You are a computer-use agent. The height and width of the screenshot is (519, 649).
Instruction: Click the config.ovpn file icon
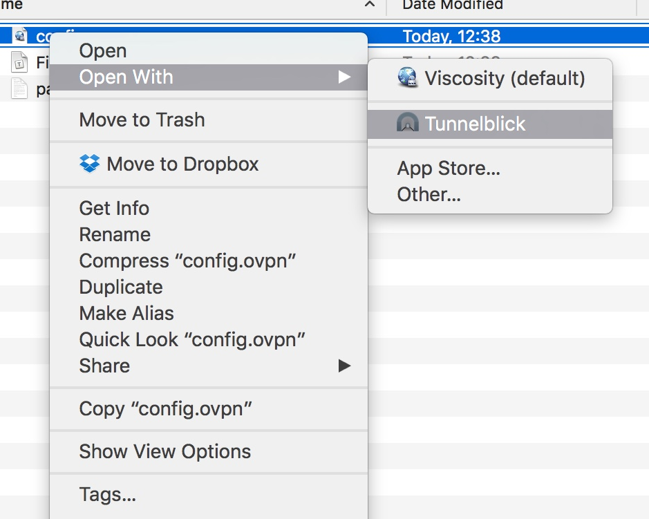coord(21,36)
